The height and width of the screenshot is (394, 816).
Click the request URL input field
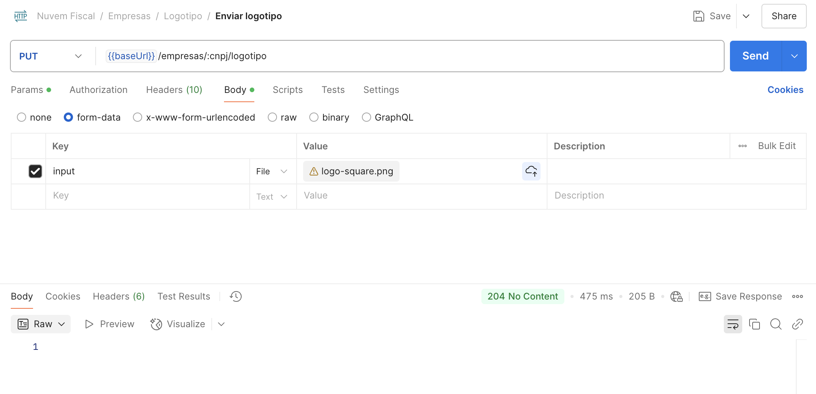[410, 56]
